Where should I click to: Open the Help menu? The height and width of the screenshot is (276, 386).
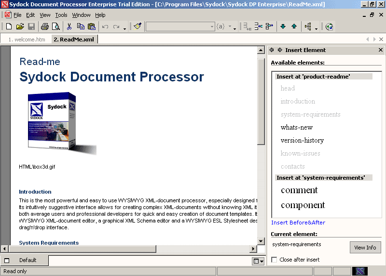100,15
